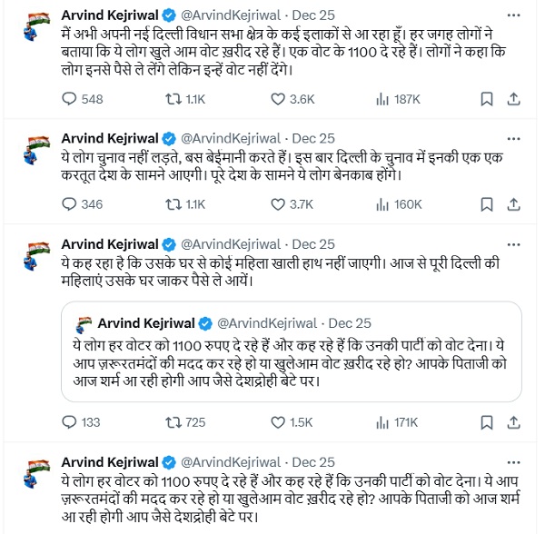Open the @ArvindKejriwal handle on first tweet
Screen dimensions: 545x534
click(x=234, y=15)
